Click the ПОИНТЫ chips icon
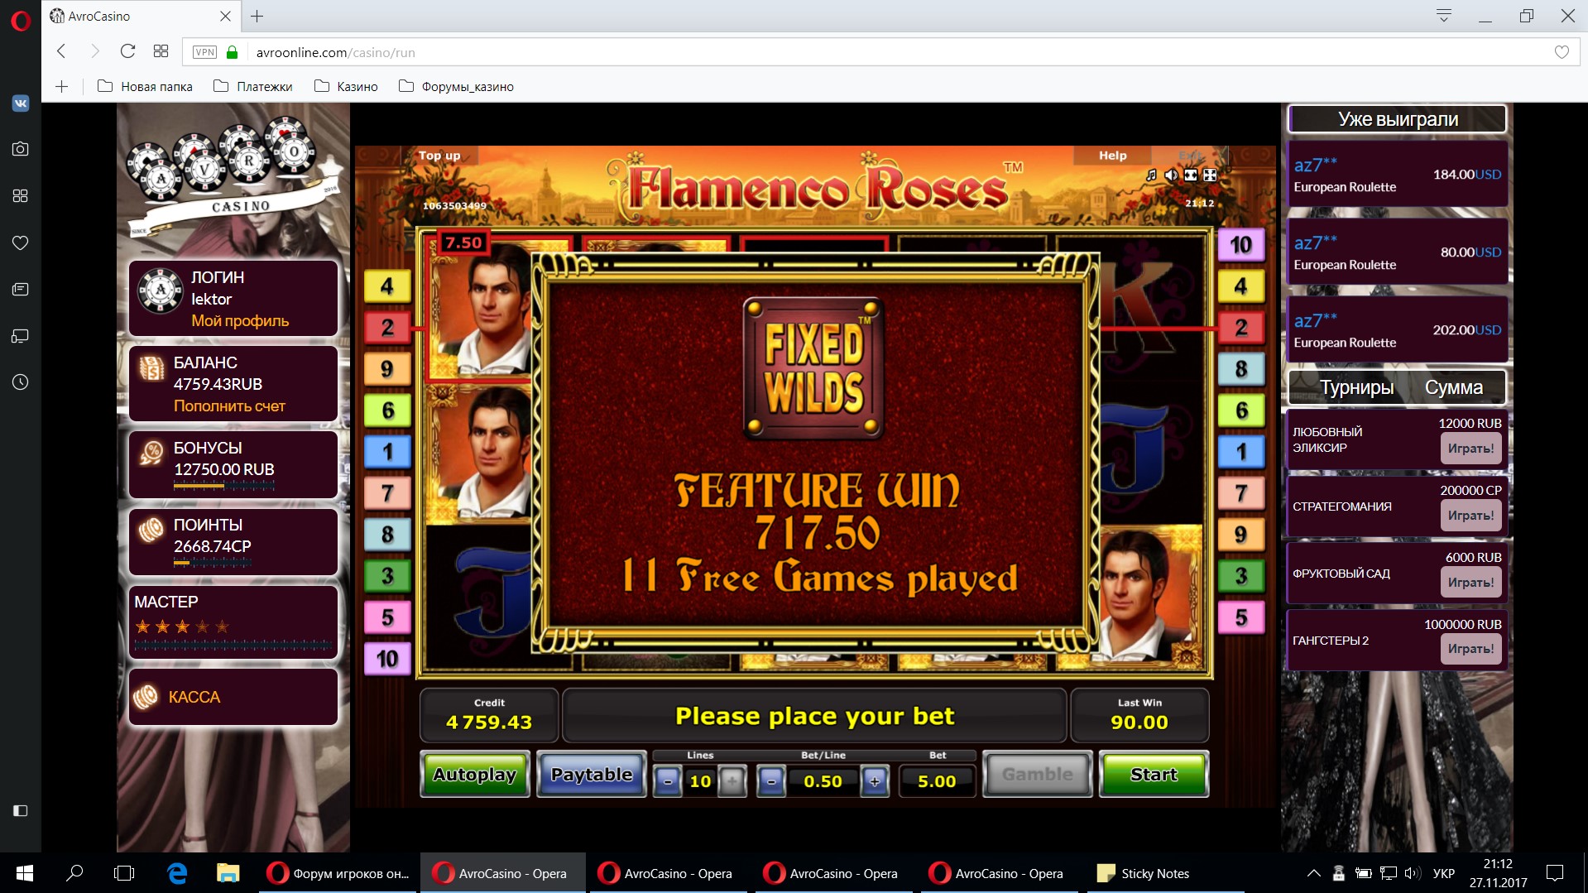 [151, 530]
